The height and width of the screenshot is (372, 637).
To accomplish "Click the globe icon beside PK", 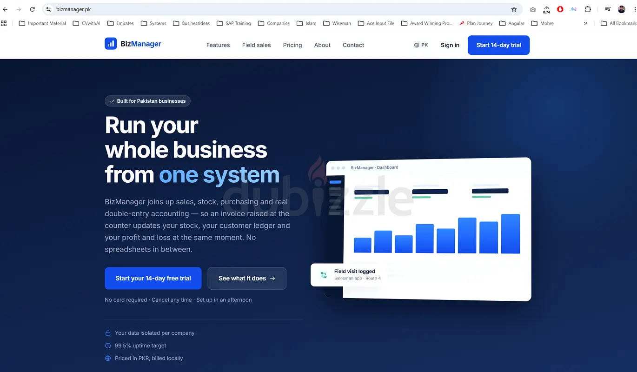I will click(x=417, y=45).
